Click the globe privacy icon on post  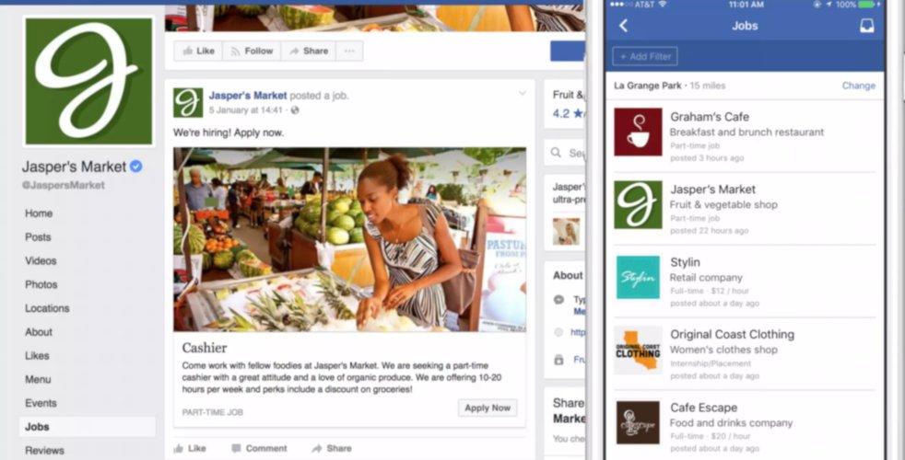pos(295,110)
